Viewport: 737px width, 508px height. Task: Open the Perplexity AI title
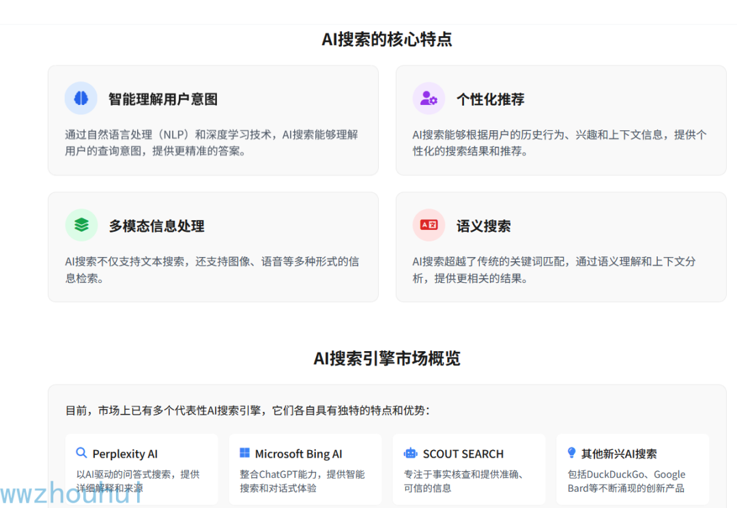pos(125,454)
